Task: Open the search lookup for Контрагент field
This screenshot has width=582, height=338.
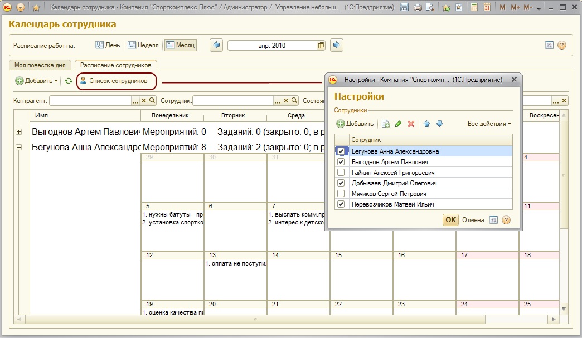Action: (152, 100)
